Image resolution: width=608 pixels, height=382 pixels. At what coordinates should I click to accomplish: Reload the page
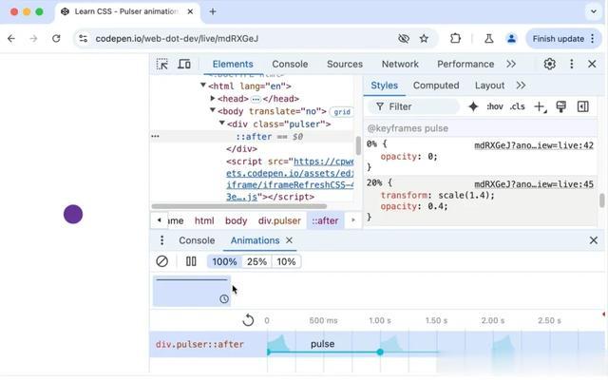tap(56, 38)
